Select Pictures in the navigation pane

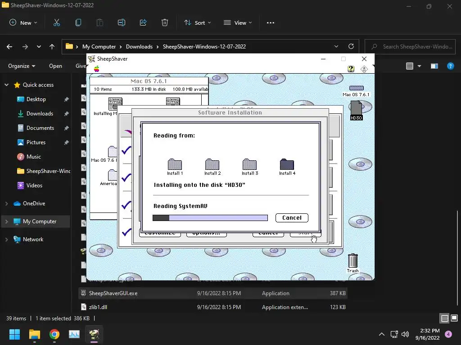click(x=36, y=142)
